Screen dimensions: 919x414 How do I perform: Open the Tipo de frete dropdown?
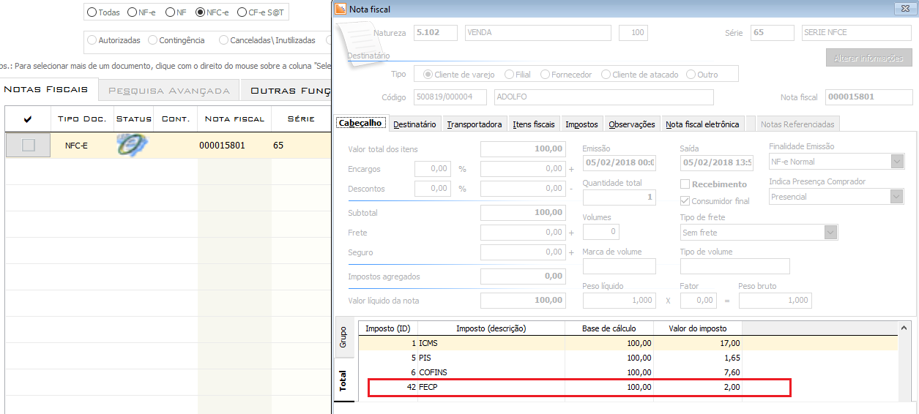pyautogui.click(x=830, y=233)
